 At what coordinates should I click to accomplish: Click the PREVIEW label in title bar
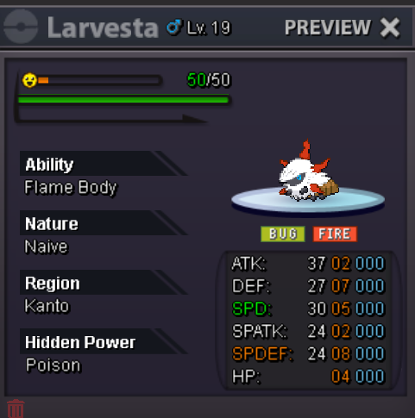[x=328, y=28]
